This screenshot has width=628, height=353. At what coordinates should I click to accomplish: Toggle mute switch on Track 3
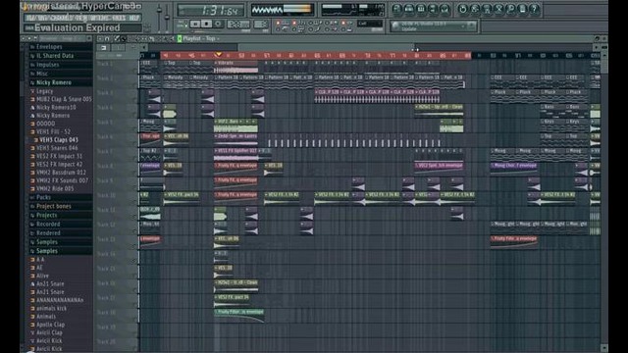coord(135,99)
